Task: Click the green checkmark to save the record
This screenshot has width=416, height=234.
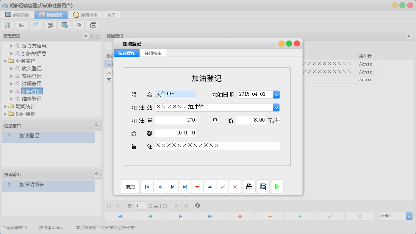Action: click(222, 186)
